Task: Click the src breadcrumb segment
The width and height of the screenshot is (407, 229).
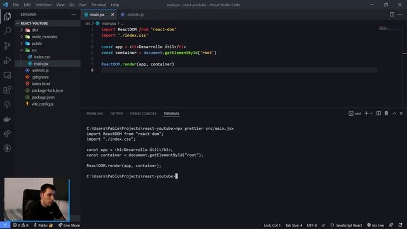Action: pyautogui.click(x=88, y=24)
